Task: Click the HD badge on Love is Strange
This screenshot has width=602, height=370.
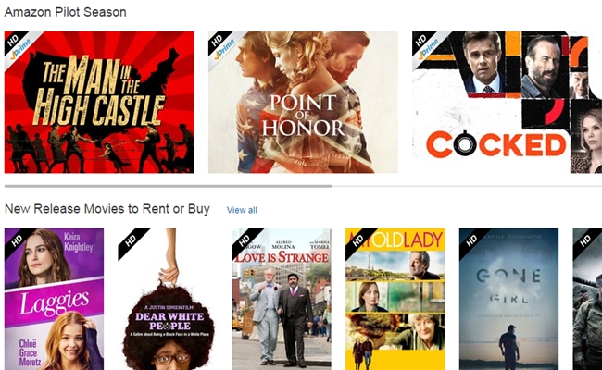Action: (x=244, y=240)
